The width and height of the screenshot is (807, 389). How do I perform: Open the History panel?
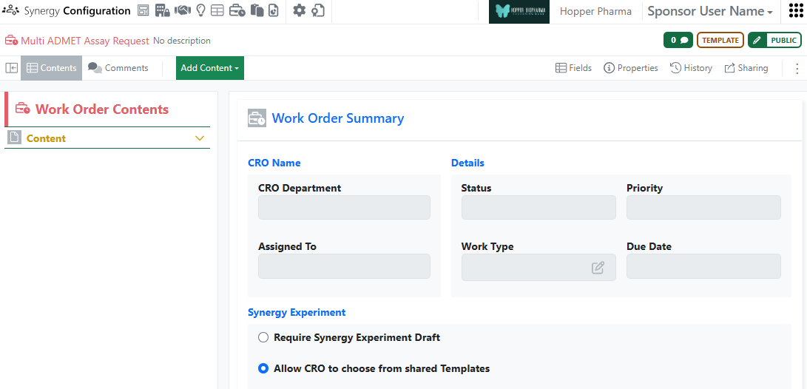coord(691,68)
